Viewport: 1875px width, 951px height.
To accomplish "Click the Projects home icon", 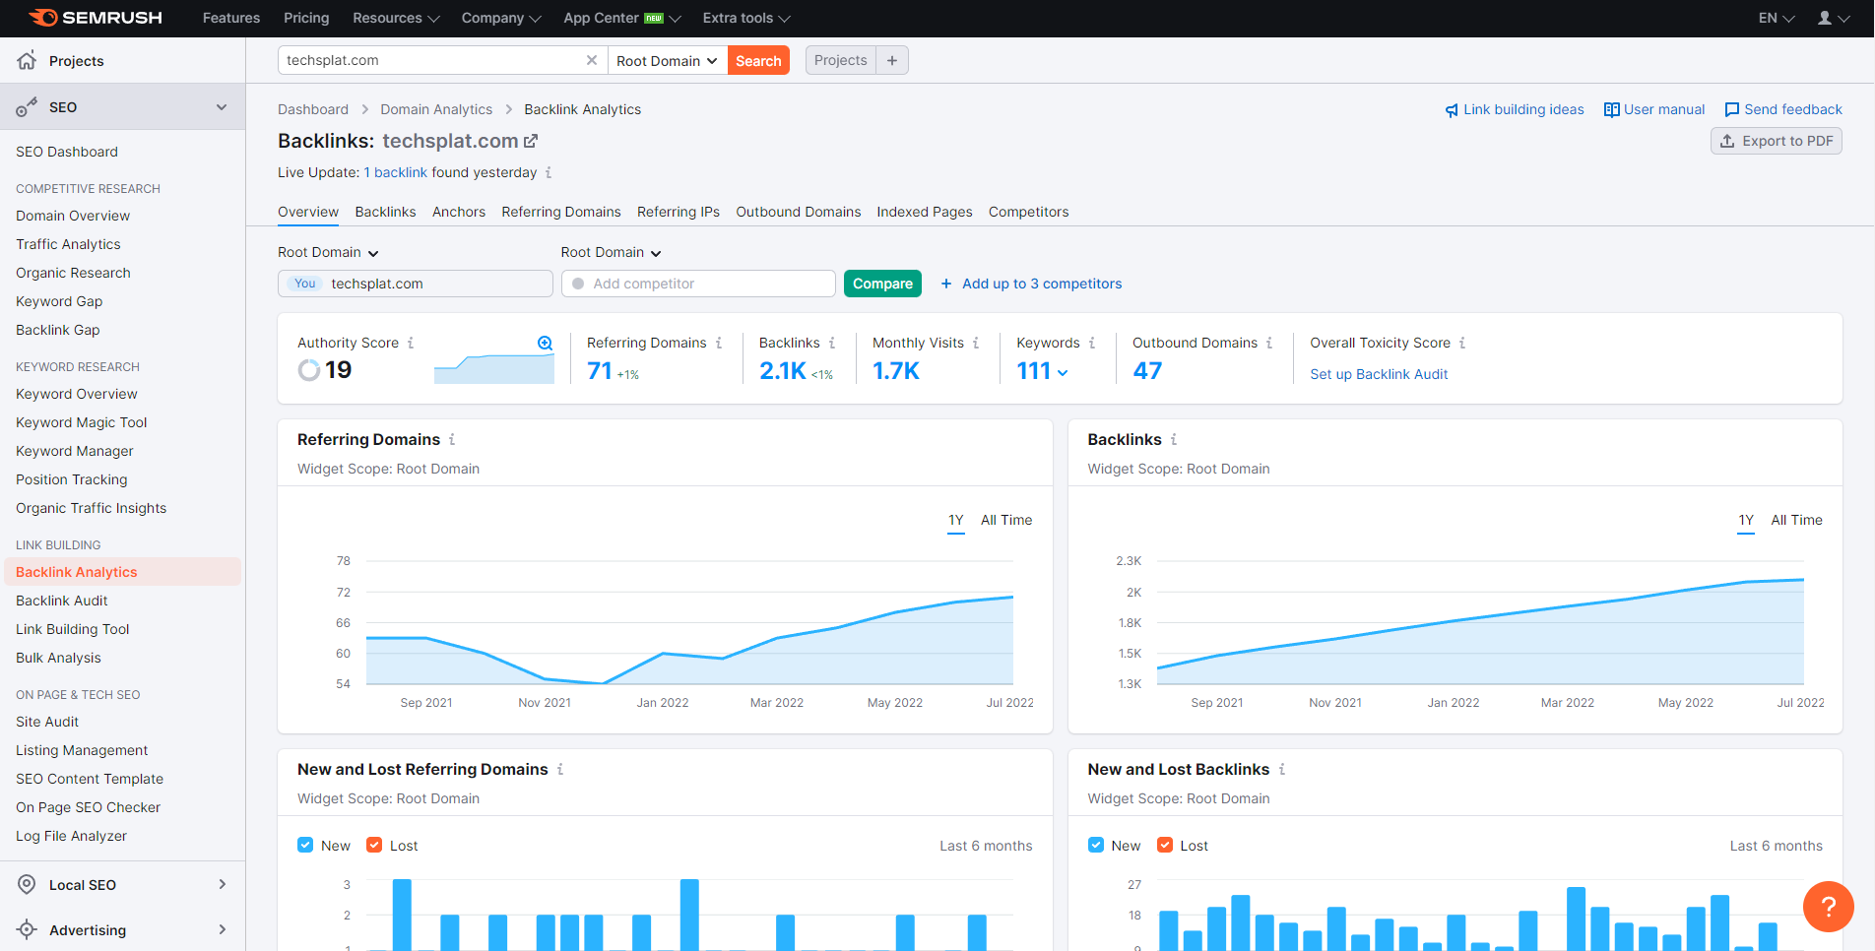I will coord(27,60).
